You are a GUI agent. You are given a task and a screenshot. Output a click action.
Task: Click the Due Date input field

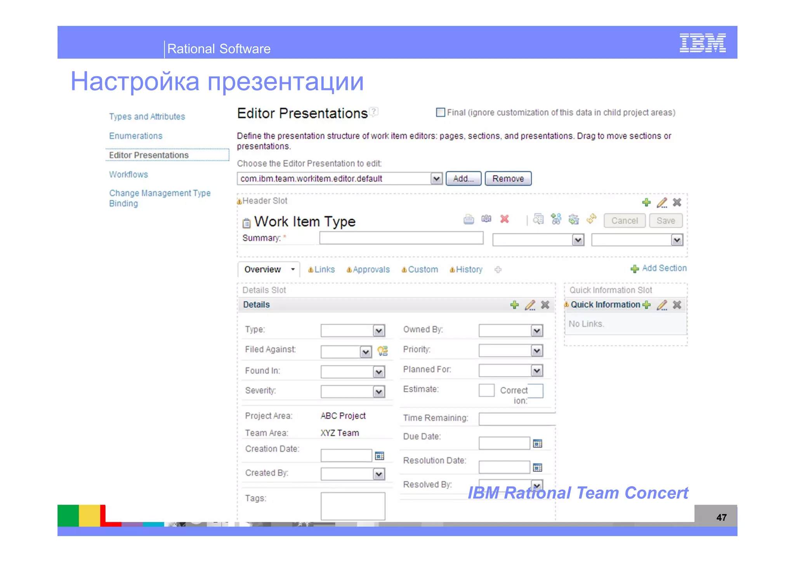click(504, 443)
